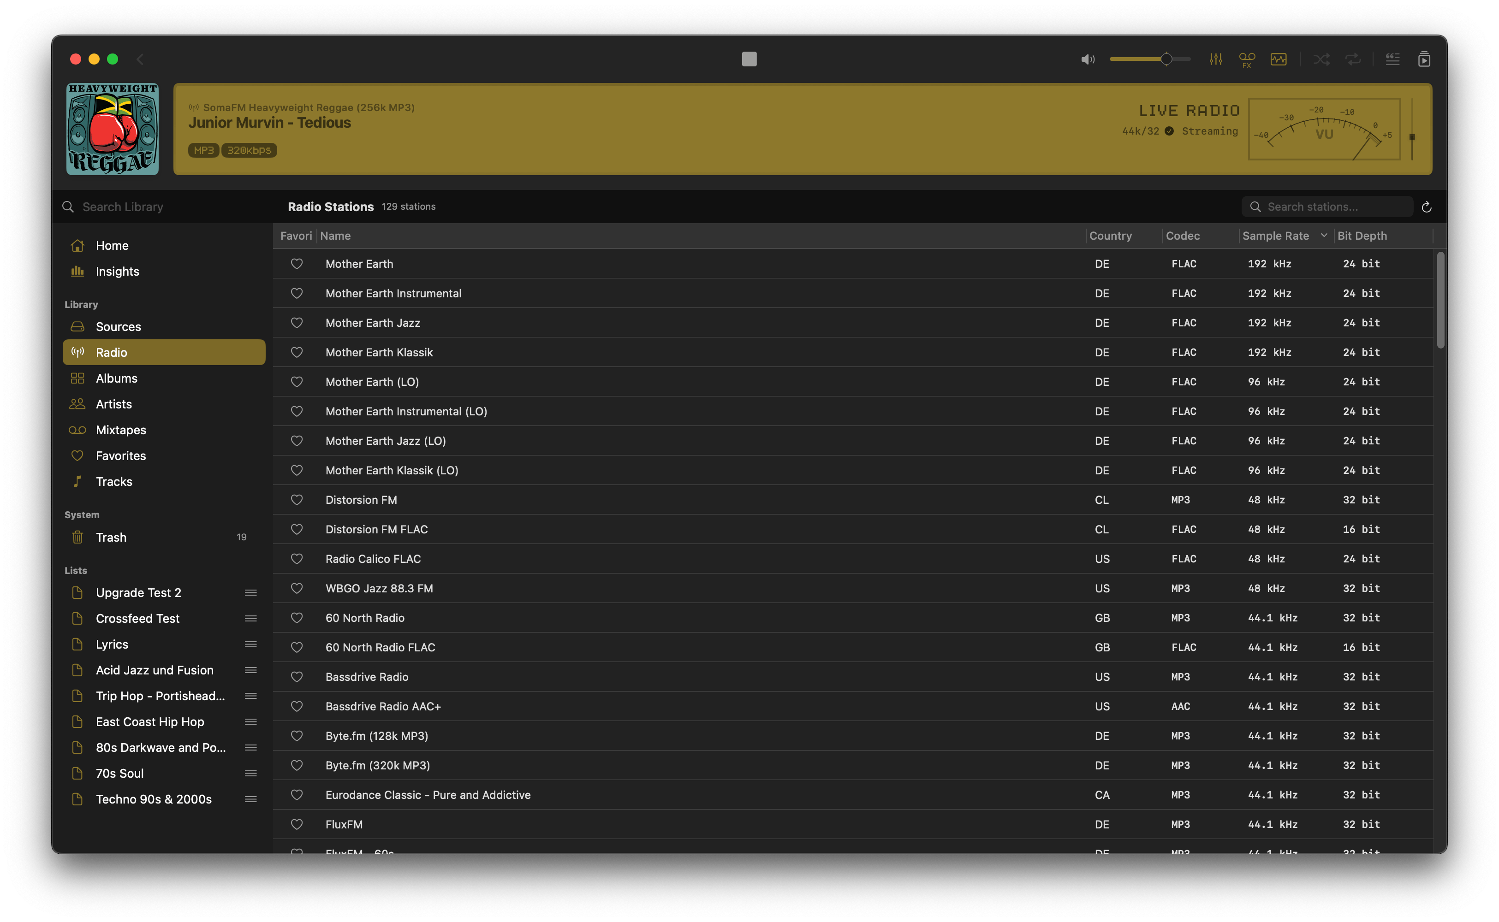Click the tape FX effects icon

coord(1246,59)
